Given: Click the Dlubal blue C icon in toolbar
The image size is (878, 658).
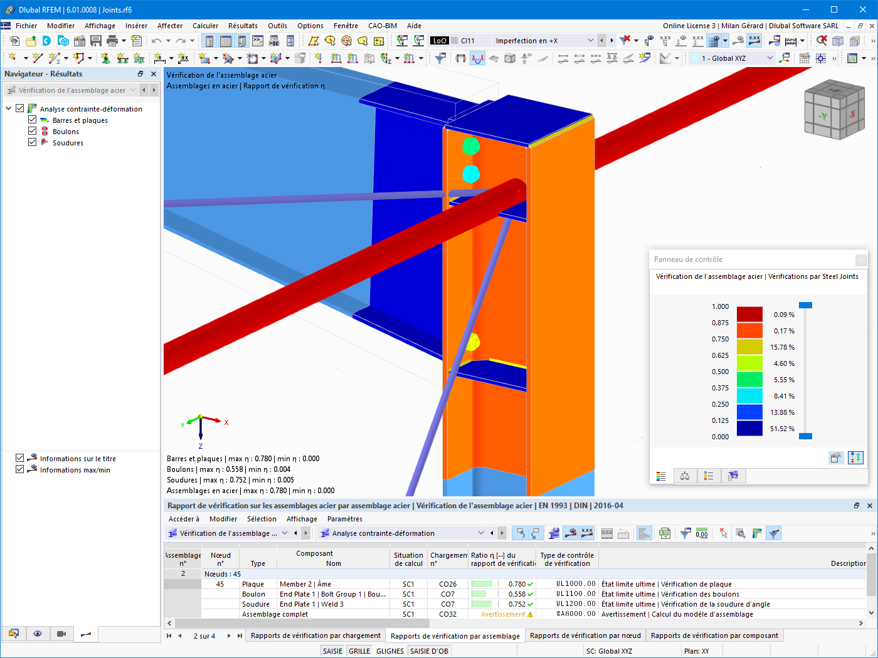Looking at the screenshot, I should pyautogui.click(x=47, y=41).
